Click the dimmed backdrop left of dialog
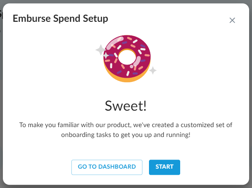252x188 pixels. (1, 103)
